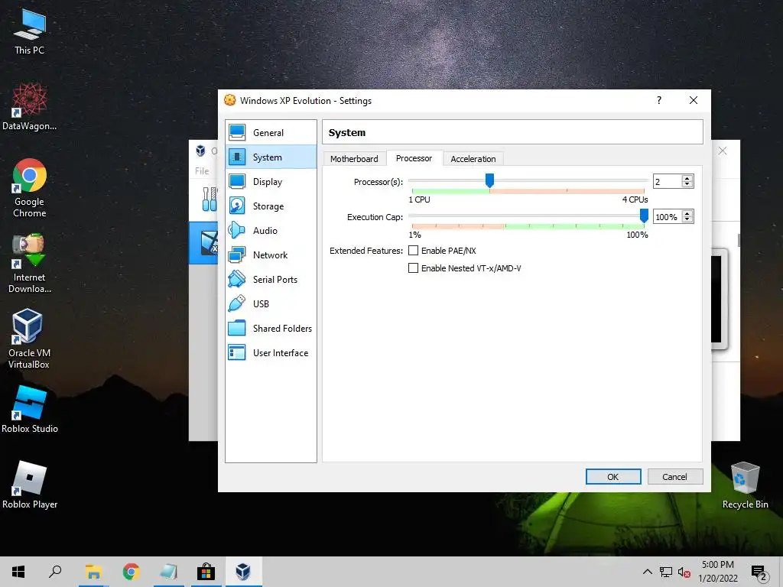Open the Storage settings category
Viewport: 783px width, 587px height.
pos(271,206)
